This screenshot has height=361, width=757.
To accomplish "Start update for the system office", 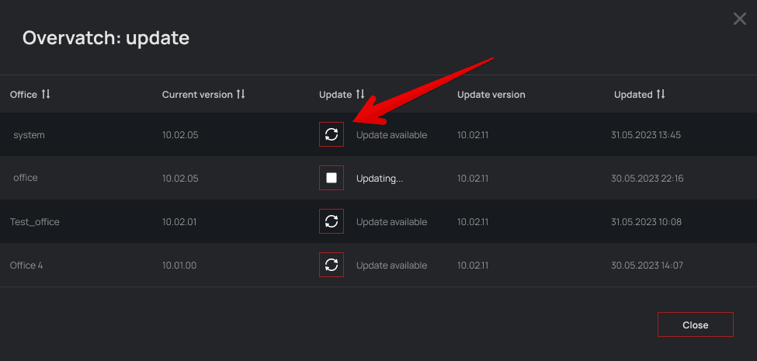I will pos(332,134).
